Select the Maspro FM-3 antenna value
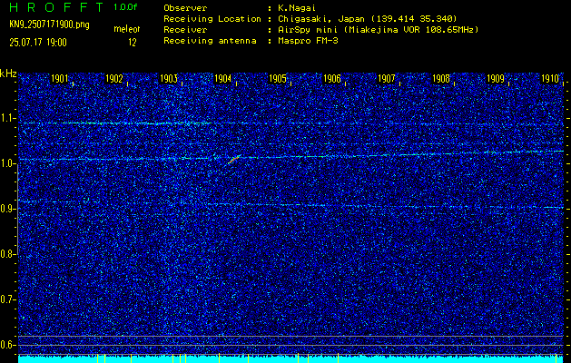 click(308, 41)
